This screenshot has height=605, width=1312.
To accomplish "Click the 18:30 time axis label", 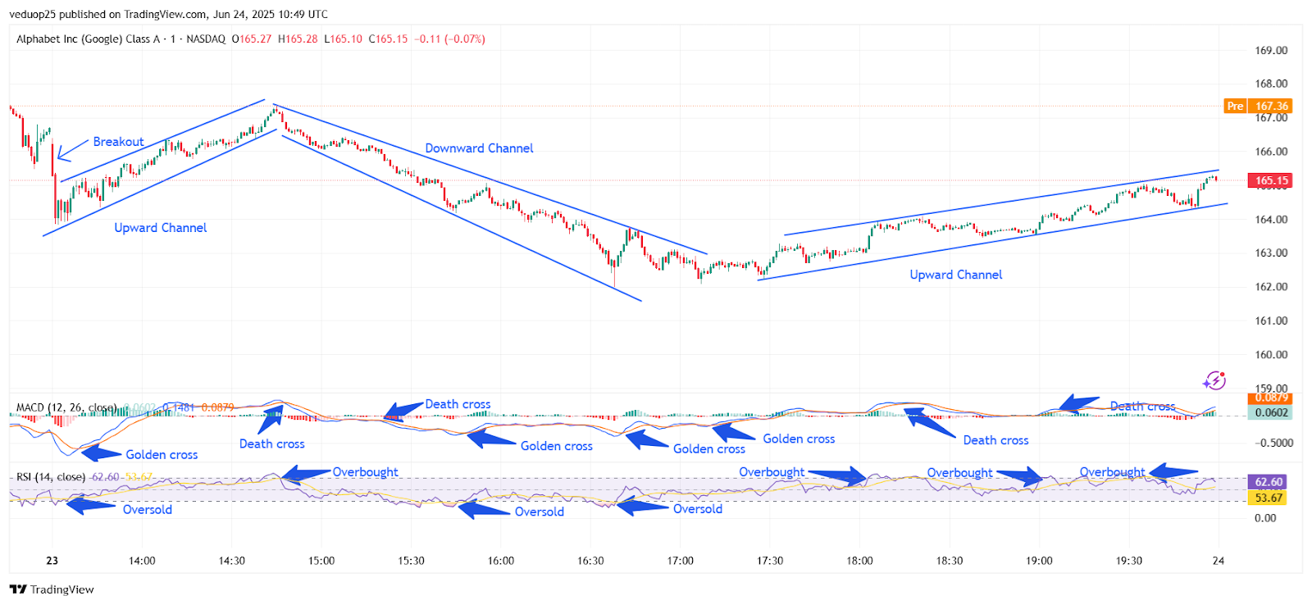I will pos(950,561).
